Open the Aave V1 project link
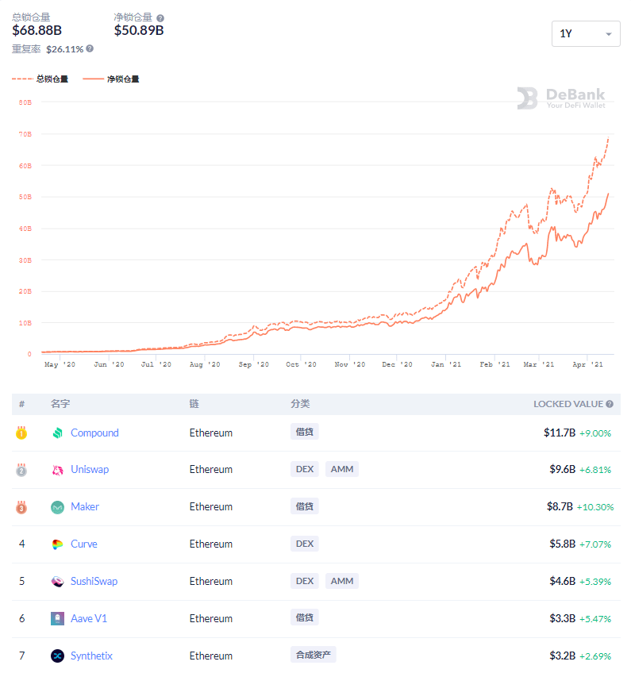The width and height of the screenshot is (631, 673). tap(89, 618)
